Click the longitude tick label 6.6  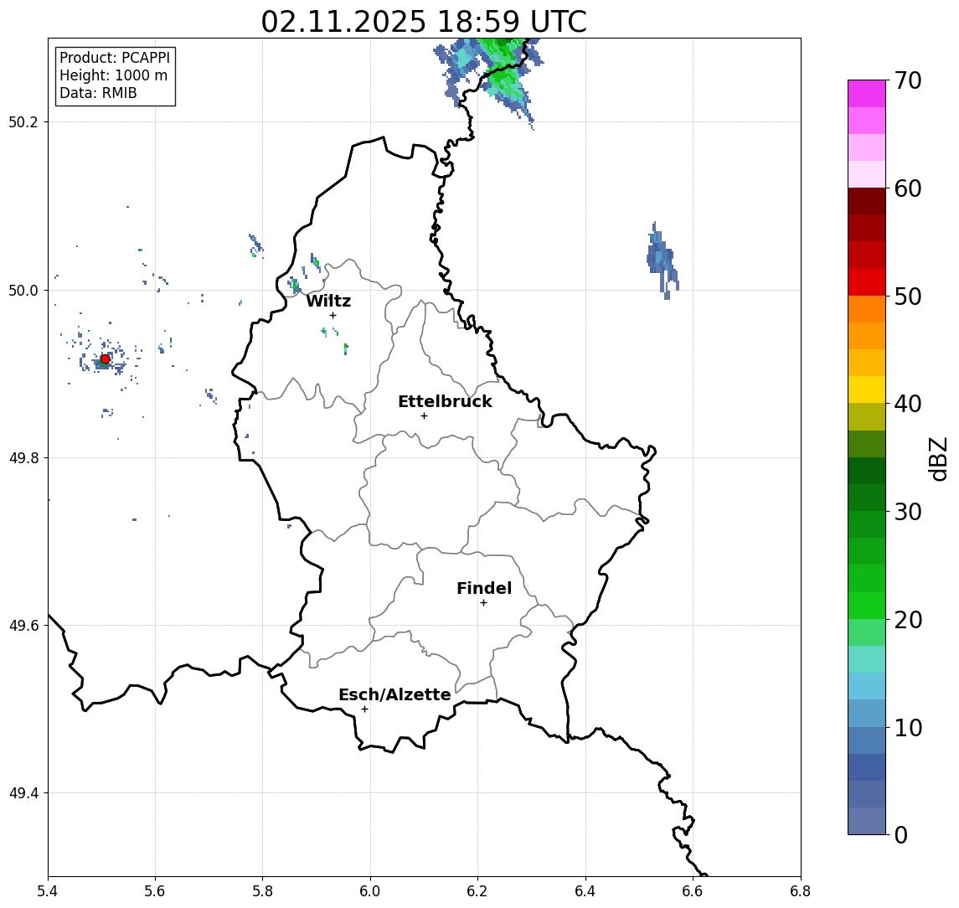tap(693, 891)
